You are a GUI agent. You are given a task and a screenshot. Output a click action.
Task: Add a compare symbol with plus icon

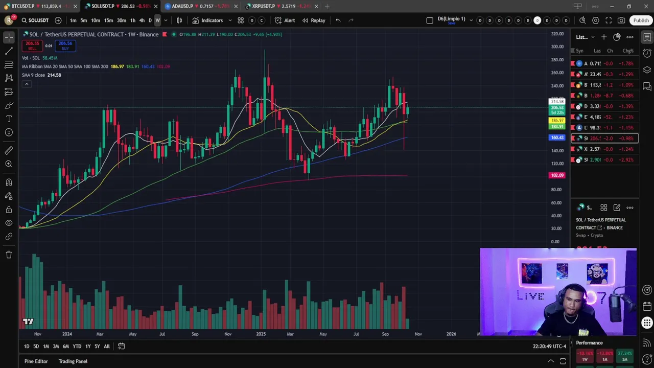tap(58, 20)
